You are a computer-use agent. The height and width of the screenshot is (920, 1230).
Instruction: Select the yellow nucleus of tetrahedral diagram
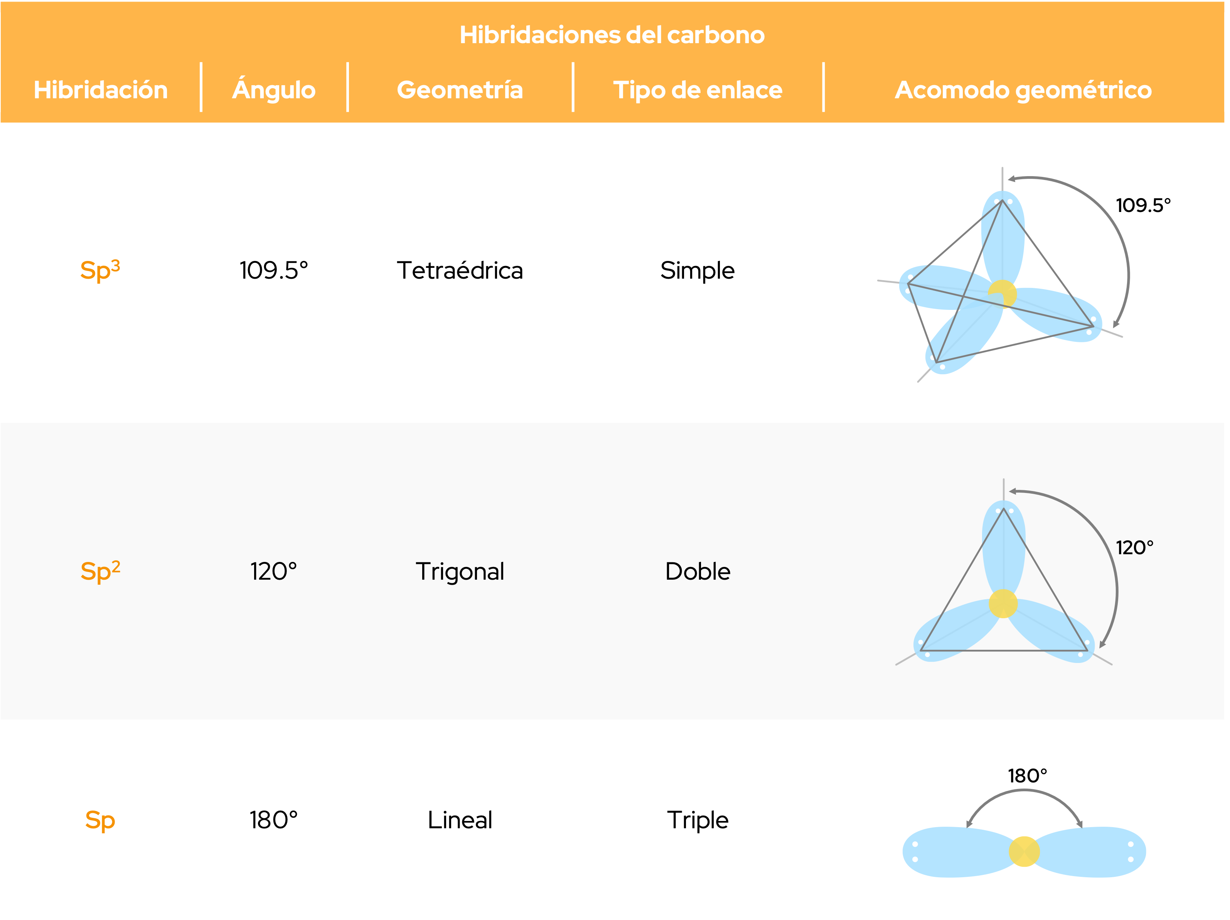click(1002, 294)
